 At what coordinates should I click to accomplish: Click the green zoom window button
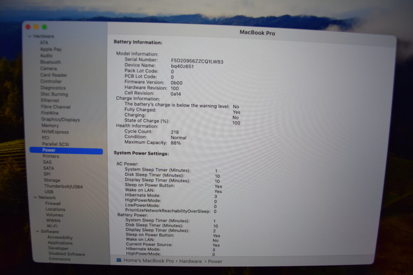pyautogui.click(x=45, y=27)
